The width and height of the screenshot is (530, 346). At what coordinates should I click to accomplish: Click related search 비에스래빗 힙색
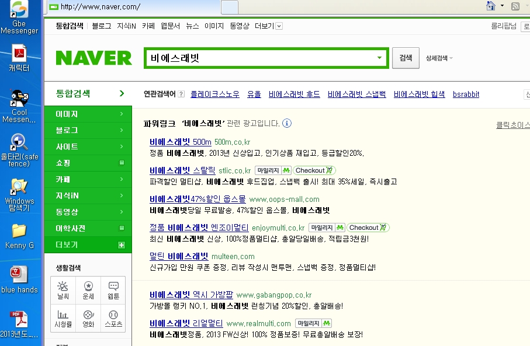click(x=419, y=94)
